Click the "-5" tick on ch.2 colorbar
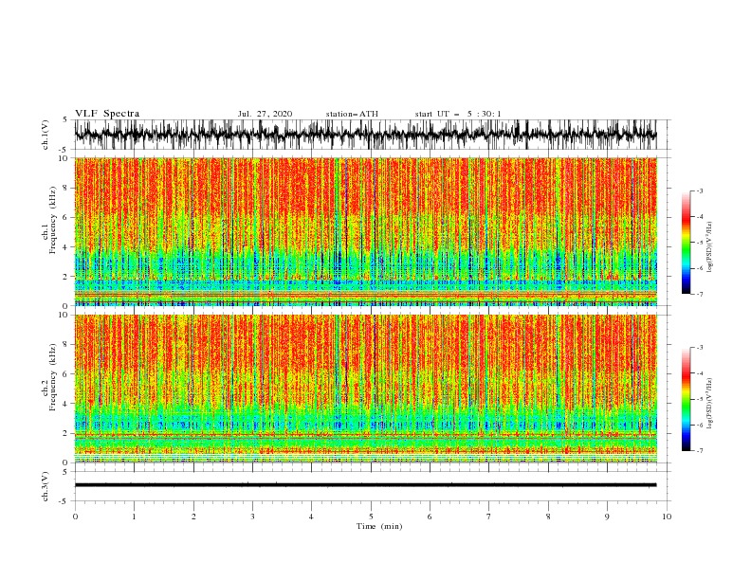Screen dimensions: 751x580 pyautogui.click(x=700, y=399)
